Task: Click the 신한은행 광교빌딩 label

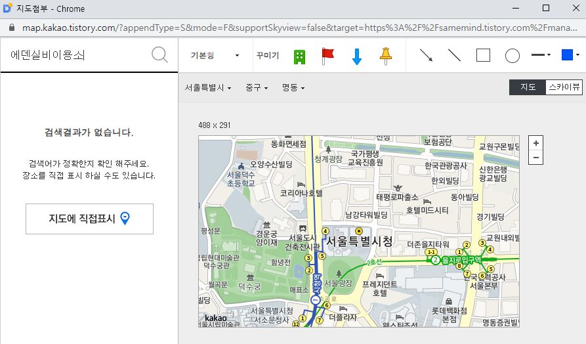Action: pos(493,174)
